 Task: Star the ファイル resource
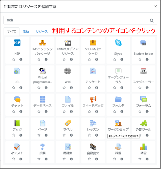click(64, 112)
